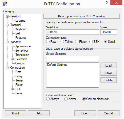Open the Window category
The height and width of the screenshot is (120, 124).
(x=15, y=42)
